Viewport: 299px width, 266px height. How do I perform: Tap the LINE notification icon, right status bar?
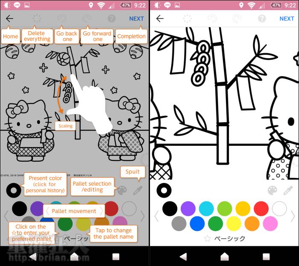point(167,5)
